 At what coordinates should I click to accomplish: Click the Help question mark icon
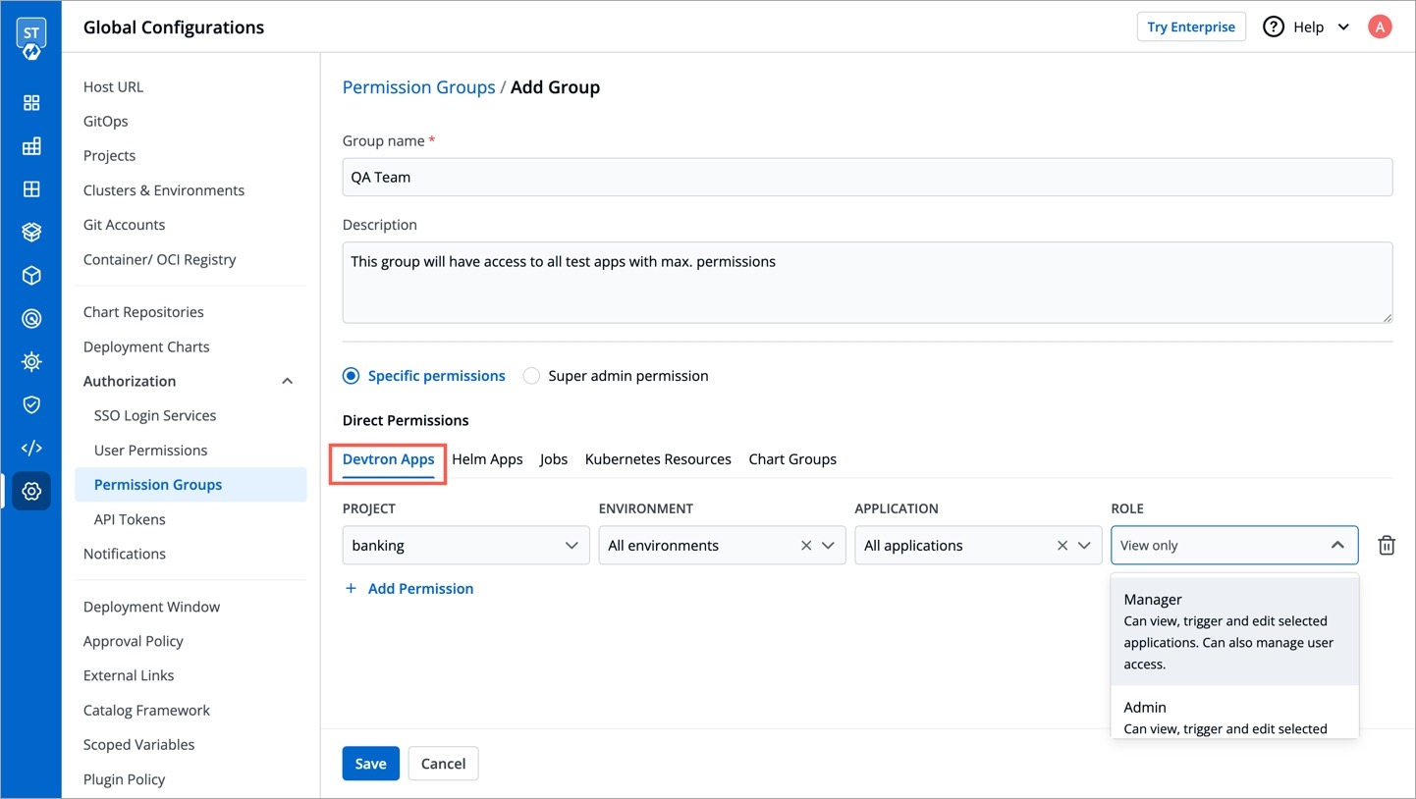click(x=1274, y=27)
